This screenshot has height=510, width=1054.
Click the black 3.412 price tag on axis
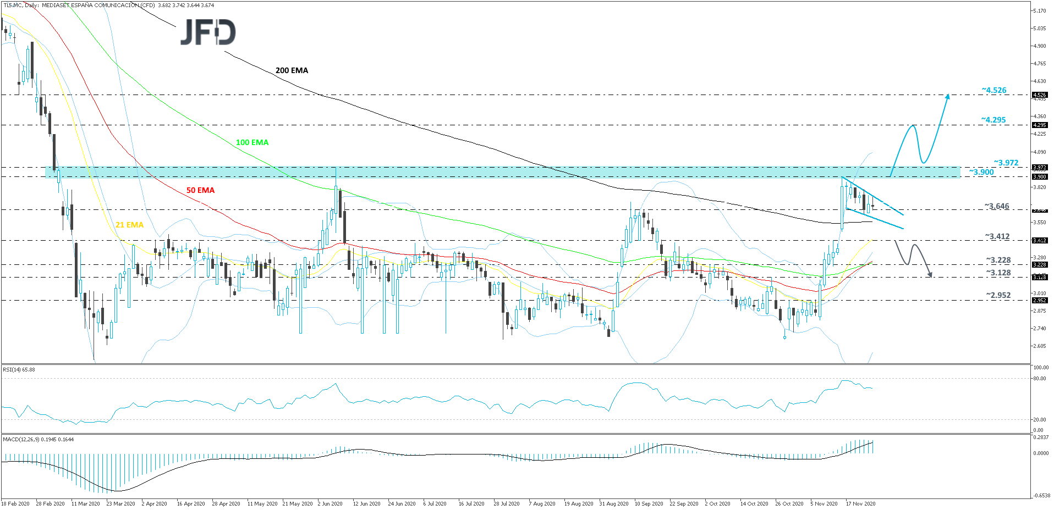coord(1039,241)
